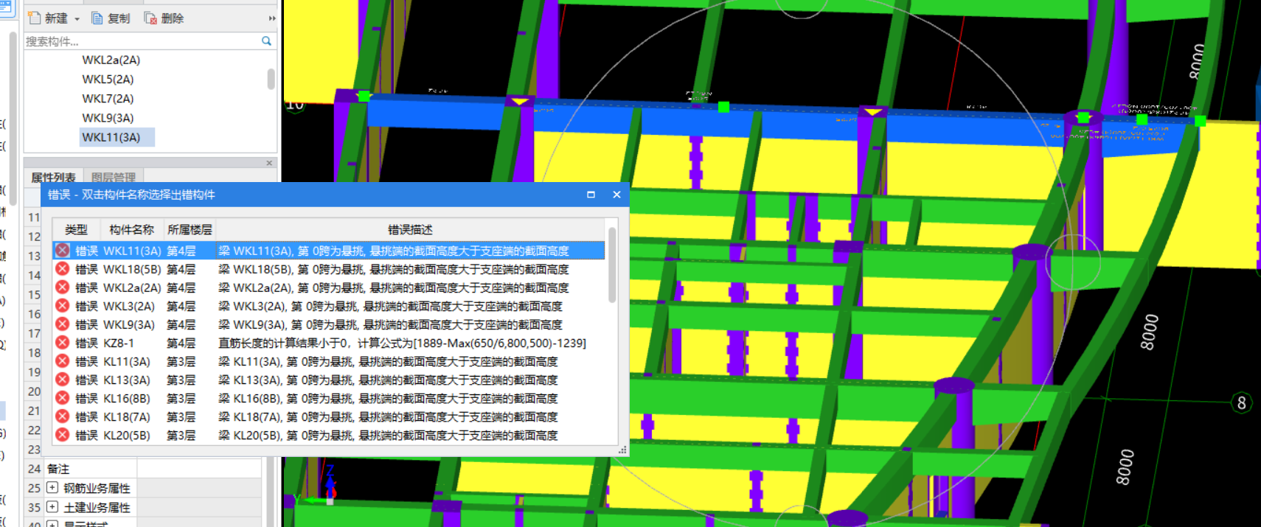
Task: Click the 构件名称 column header
Action: coord(131,230)
